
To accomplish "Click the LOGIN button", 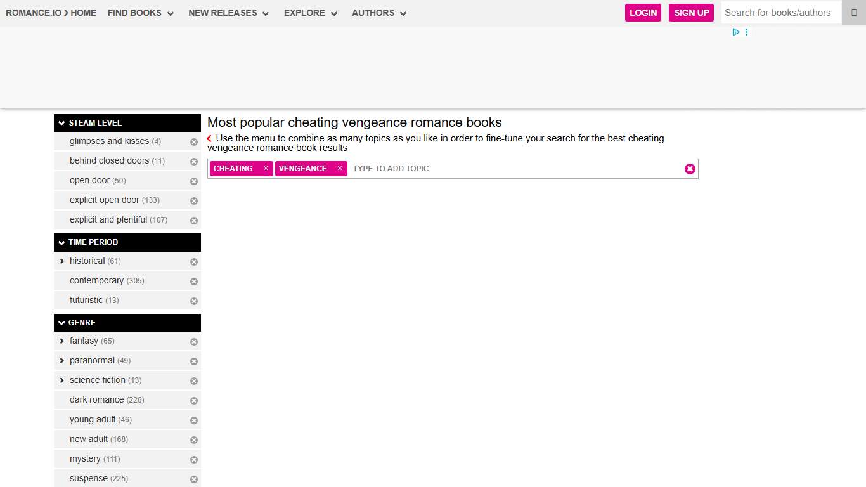I will click(643, 13).
